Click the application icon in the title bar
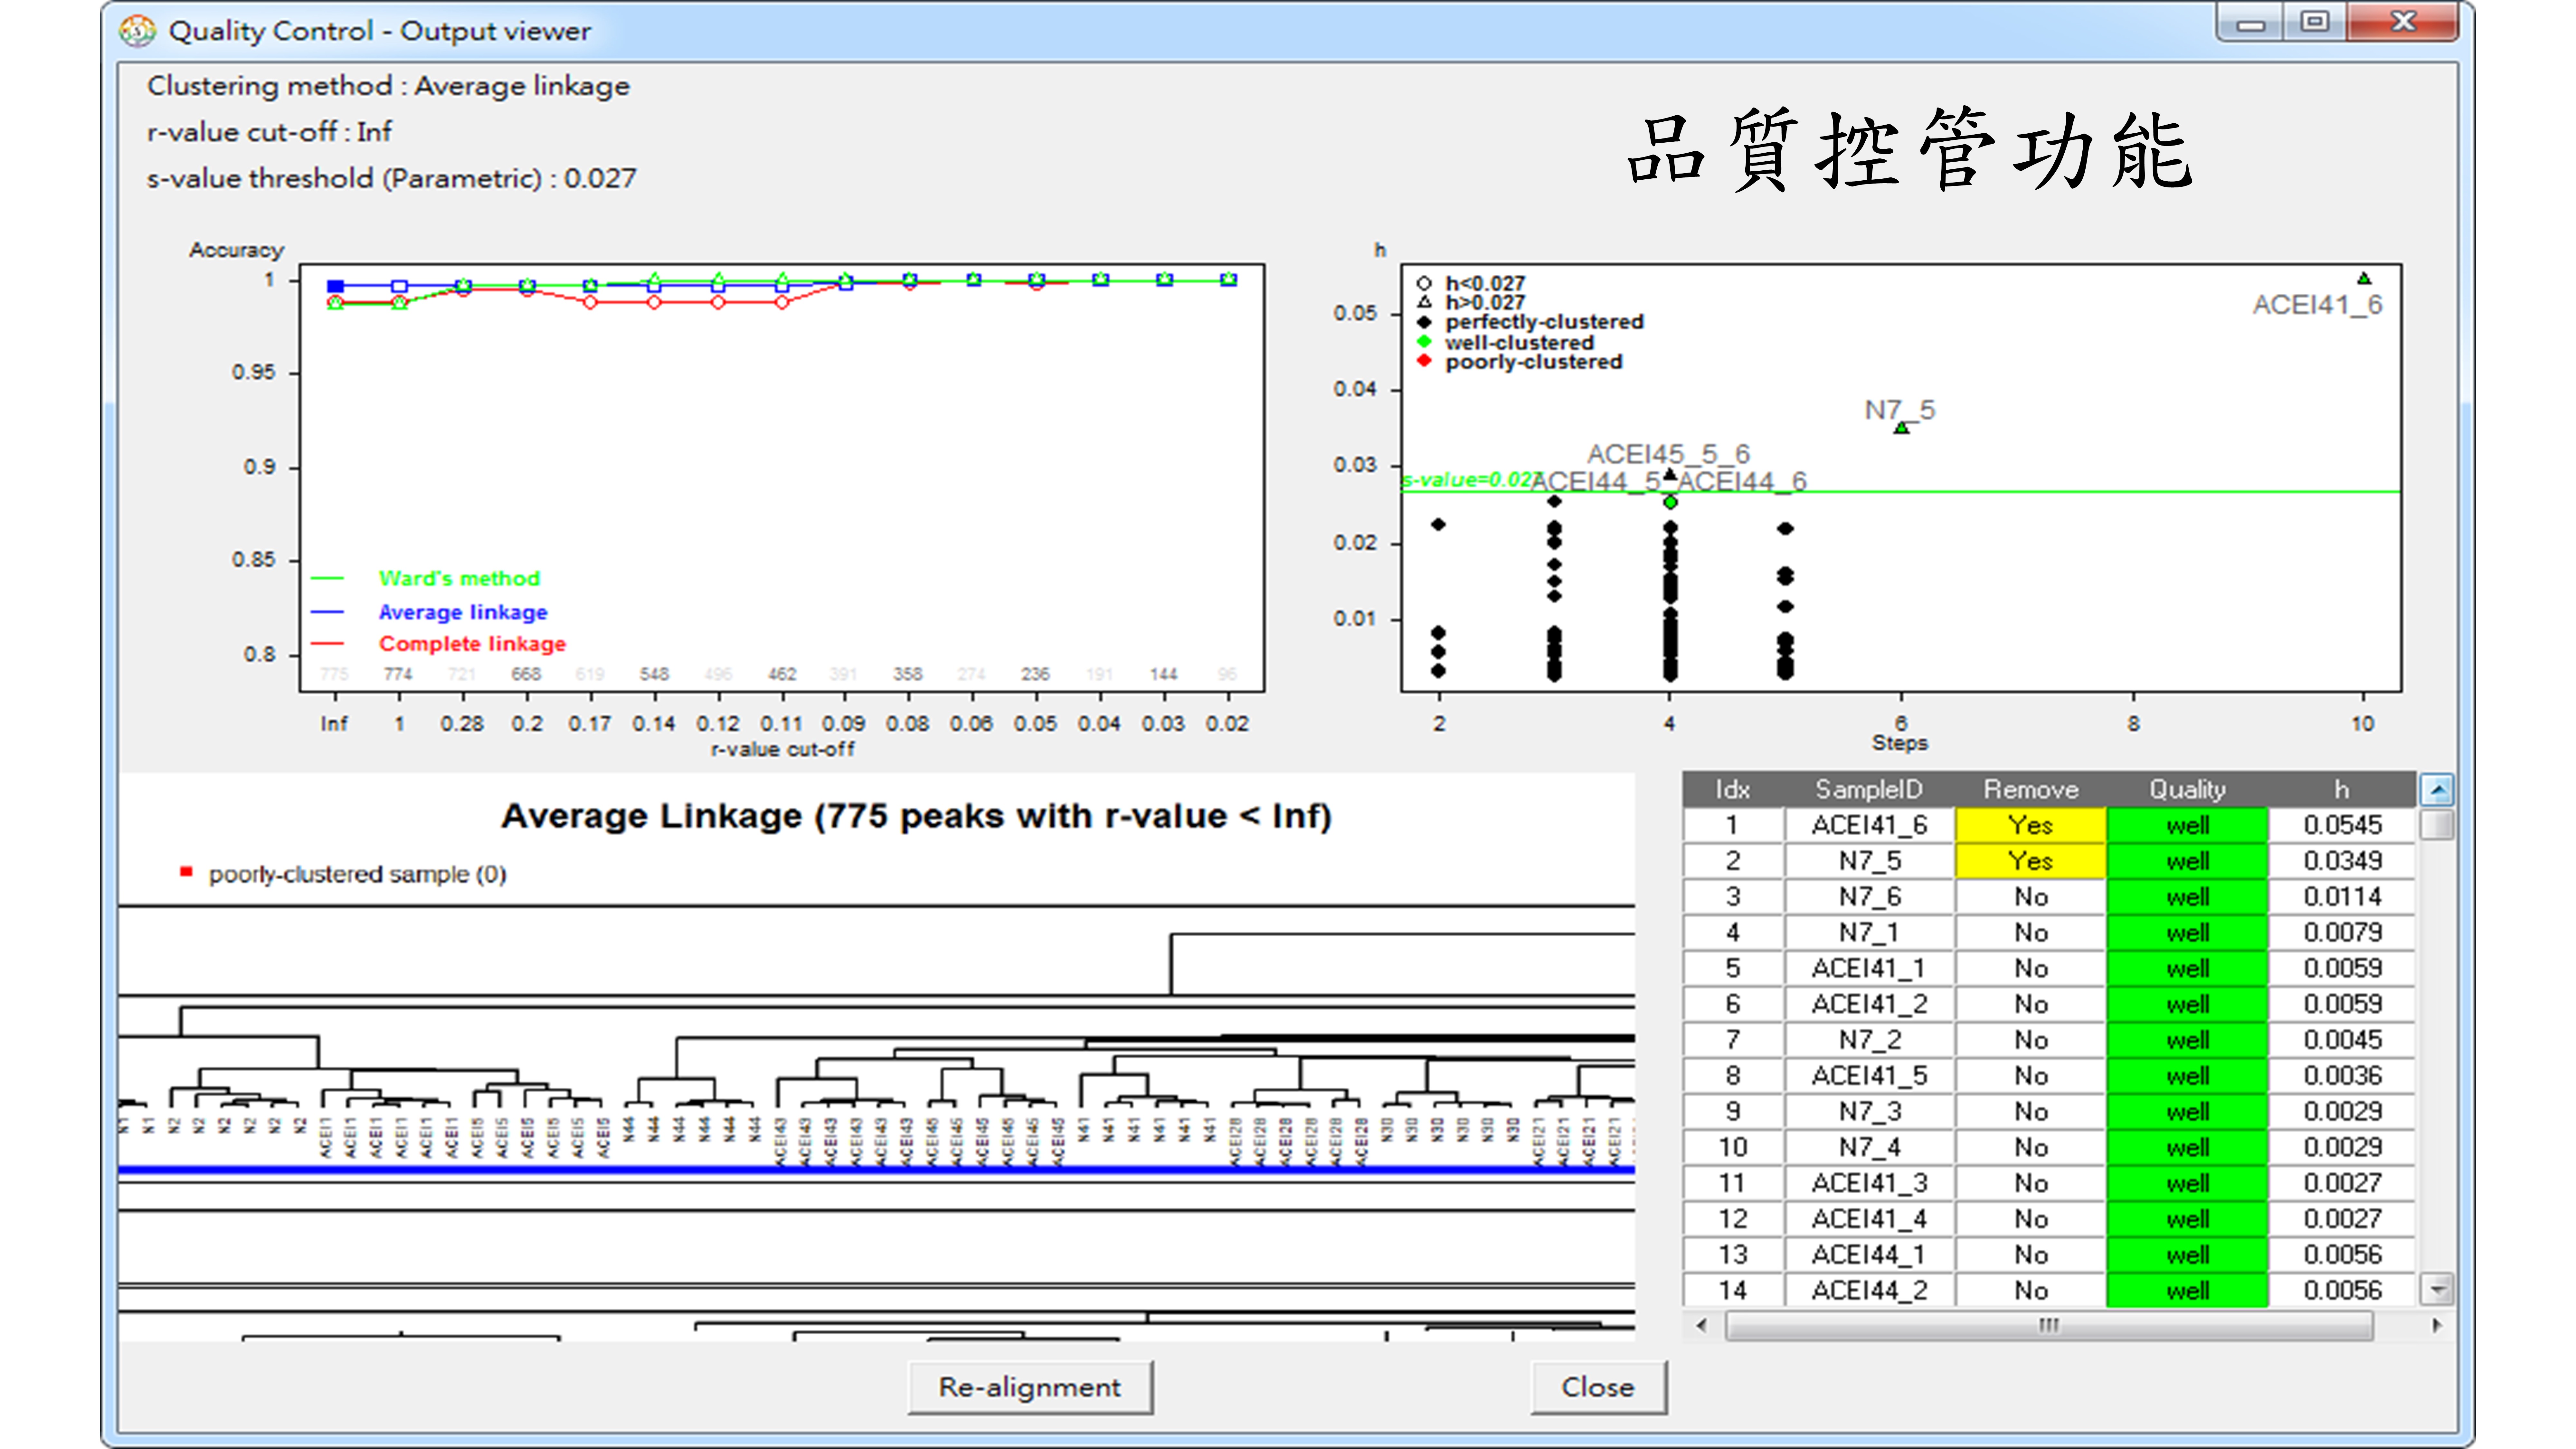The image size is (2576, 1449). point(137,31)
